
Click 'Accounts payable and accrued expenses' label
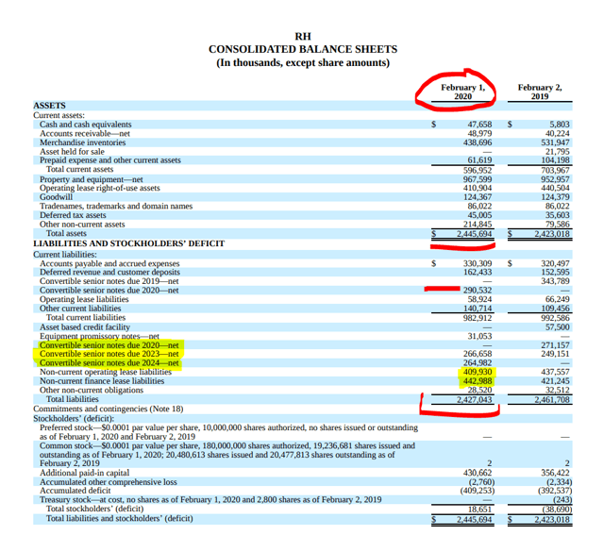point(109,263)
